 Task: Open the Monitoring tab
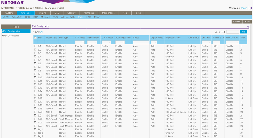(x=89, y=13)
